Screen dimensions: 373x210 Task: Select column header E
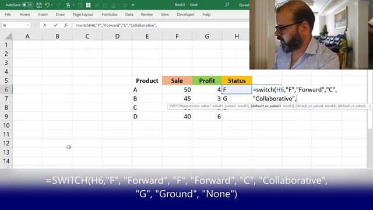(x=147, y=36)
